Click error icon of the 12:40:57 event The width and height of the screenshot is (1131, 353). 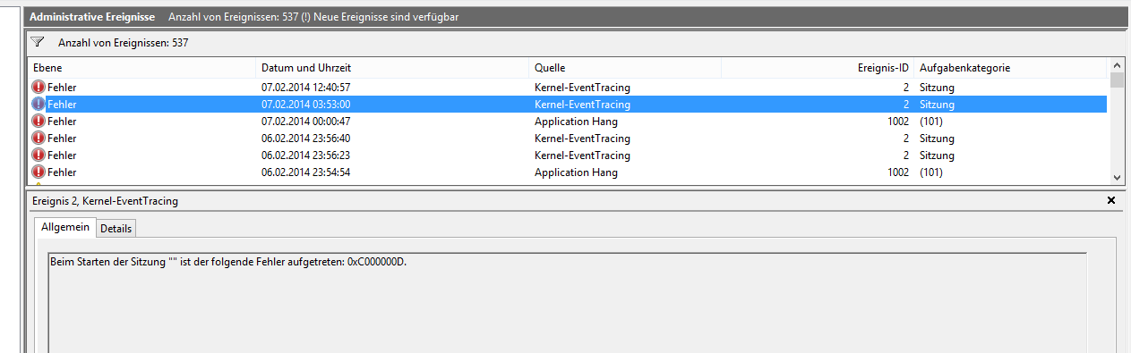[39, 87]
